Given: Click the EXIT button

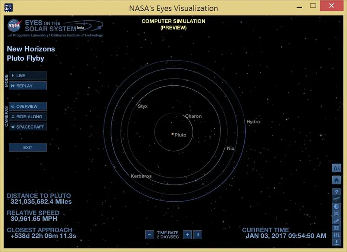Looking at the screenshot, I should click(x=28, y=147).
